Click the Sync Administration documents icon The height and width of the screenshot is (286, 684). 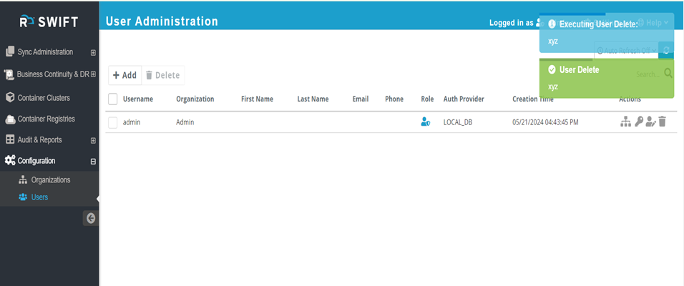click(x=9, y=52)
